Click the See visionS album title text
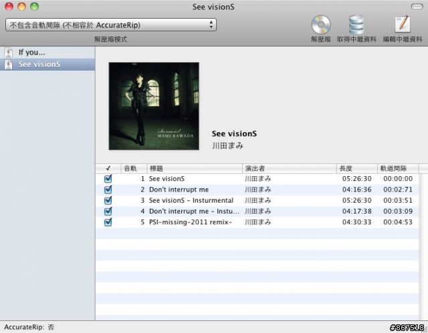428x333 pixels. pos(234,133)
